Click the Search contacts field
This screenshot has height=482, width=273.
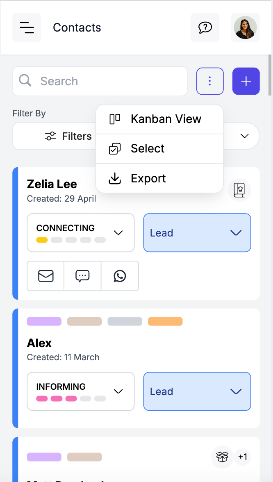click(x=100, y=81)
